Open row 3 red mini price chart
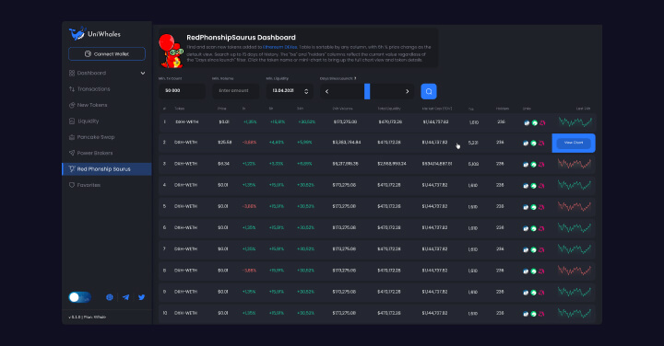The width and height of the screenshot is (664, 346). click(575, 164)
